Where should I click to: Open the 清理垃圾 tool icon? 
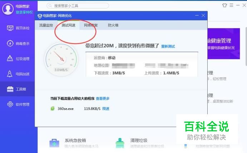click(x=120, y=143)
